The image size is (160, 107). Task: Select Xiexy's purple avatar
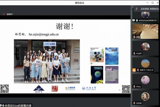click(x=145, y=80)
